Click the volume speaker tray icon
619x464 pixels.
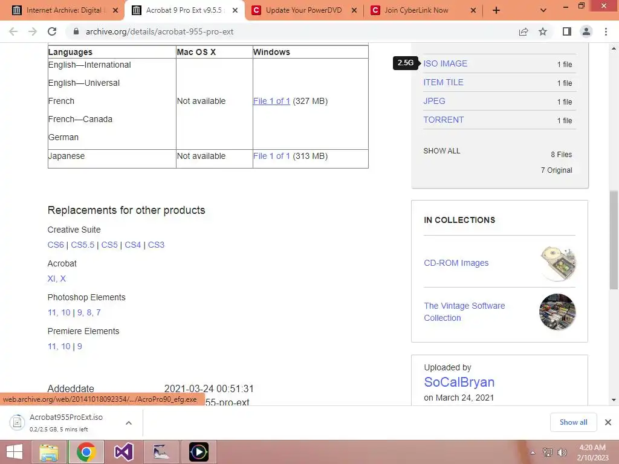click(x=562, y=452)
